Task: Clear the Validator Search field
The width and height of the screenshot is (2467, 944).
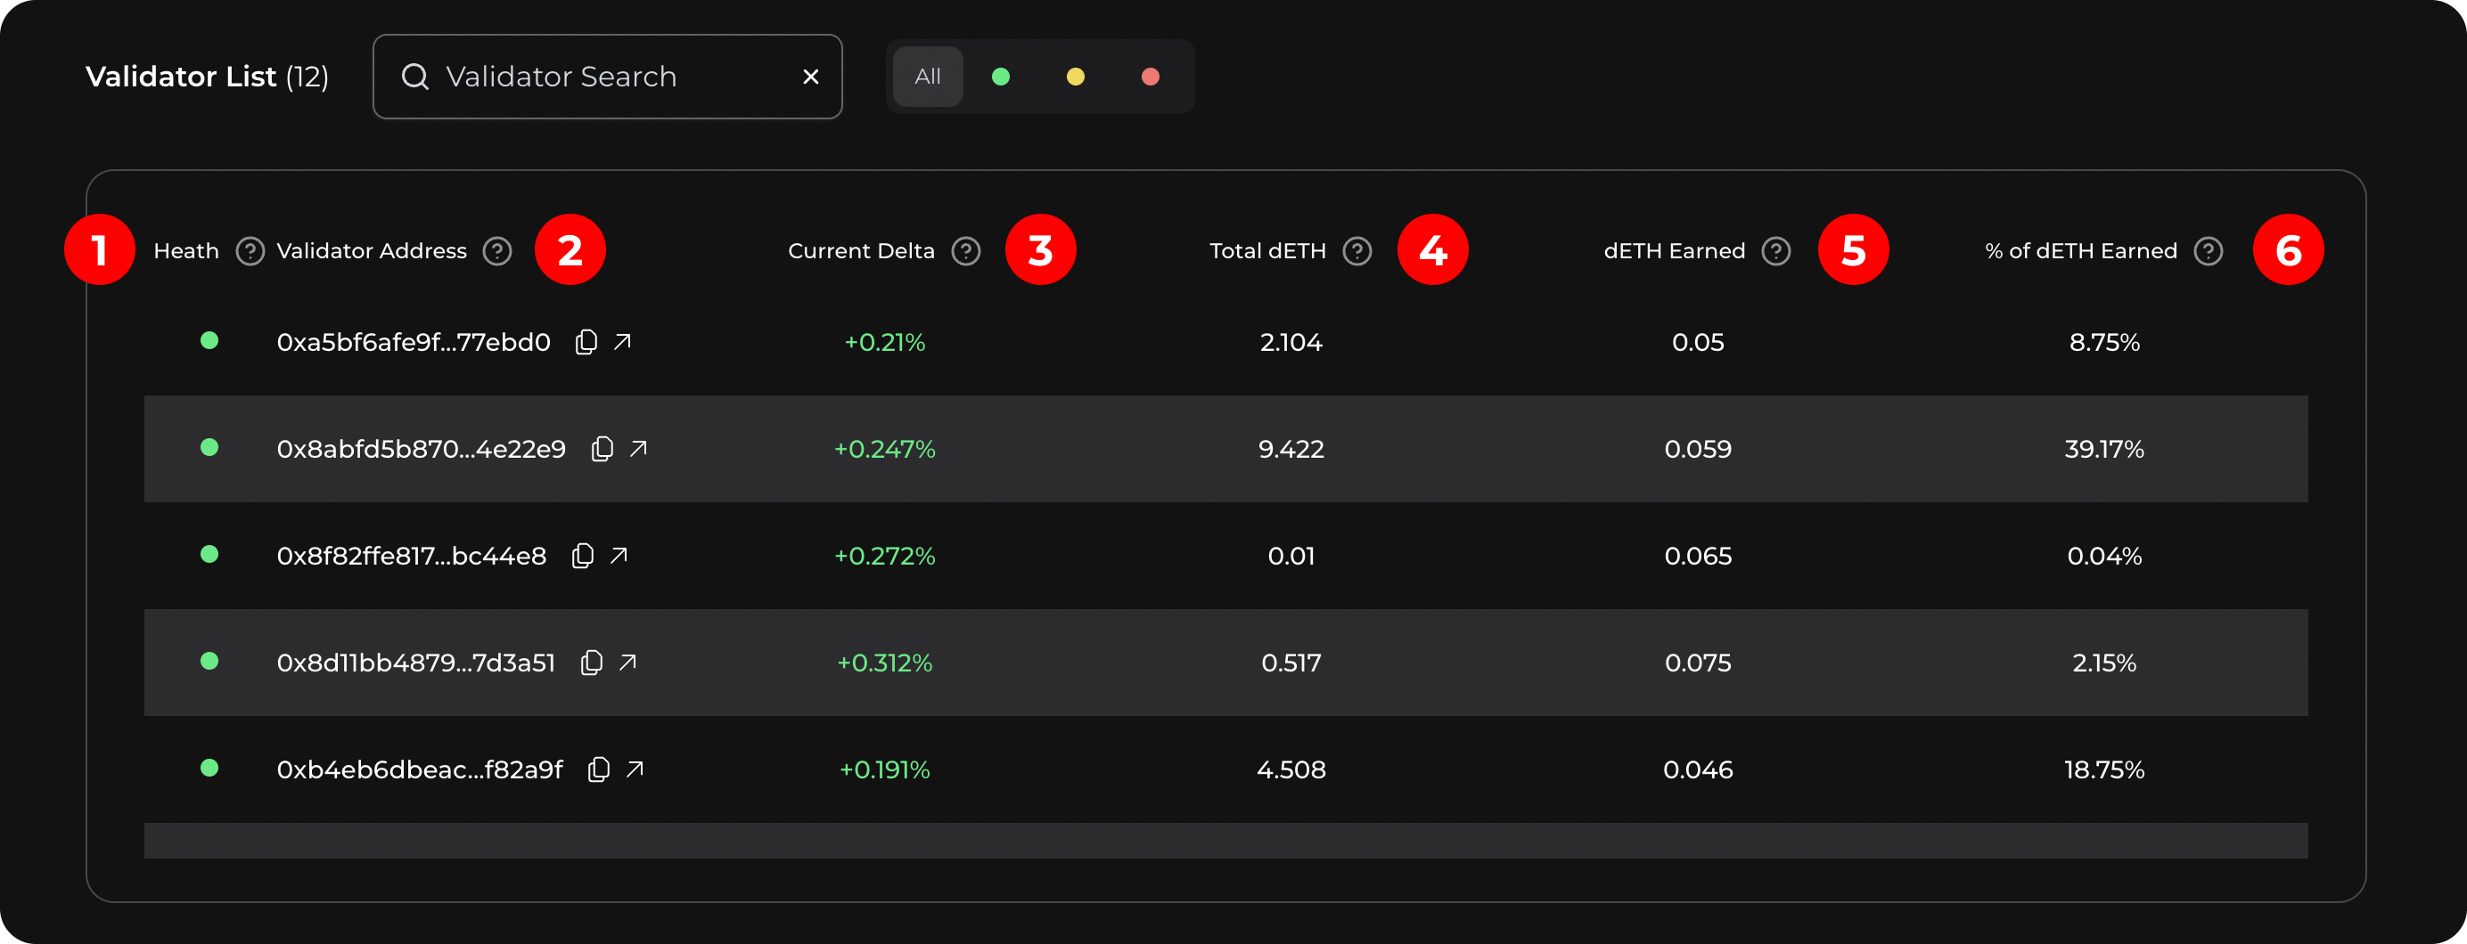Action: 810,77
